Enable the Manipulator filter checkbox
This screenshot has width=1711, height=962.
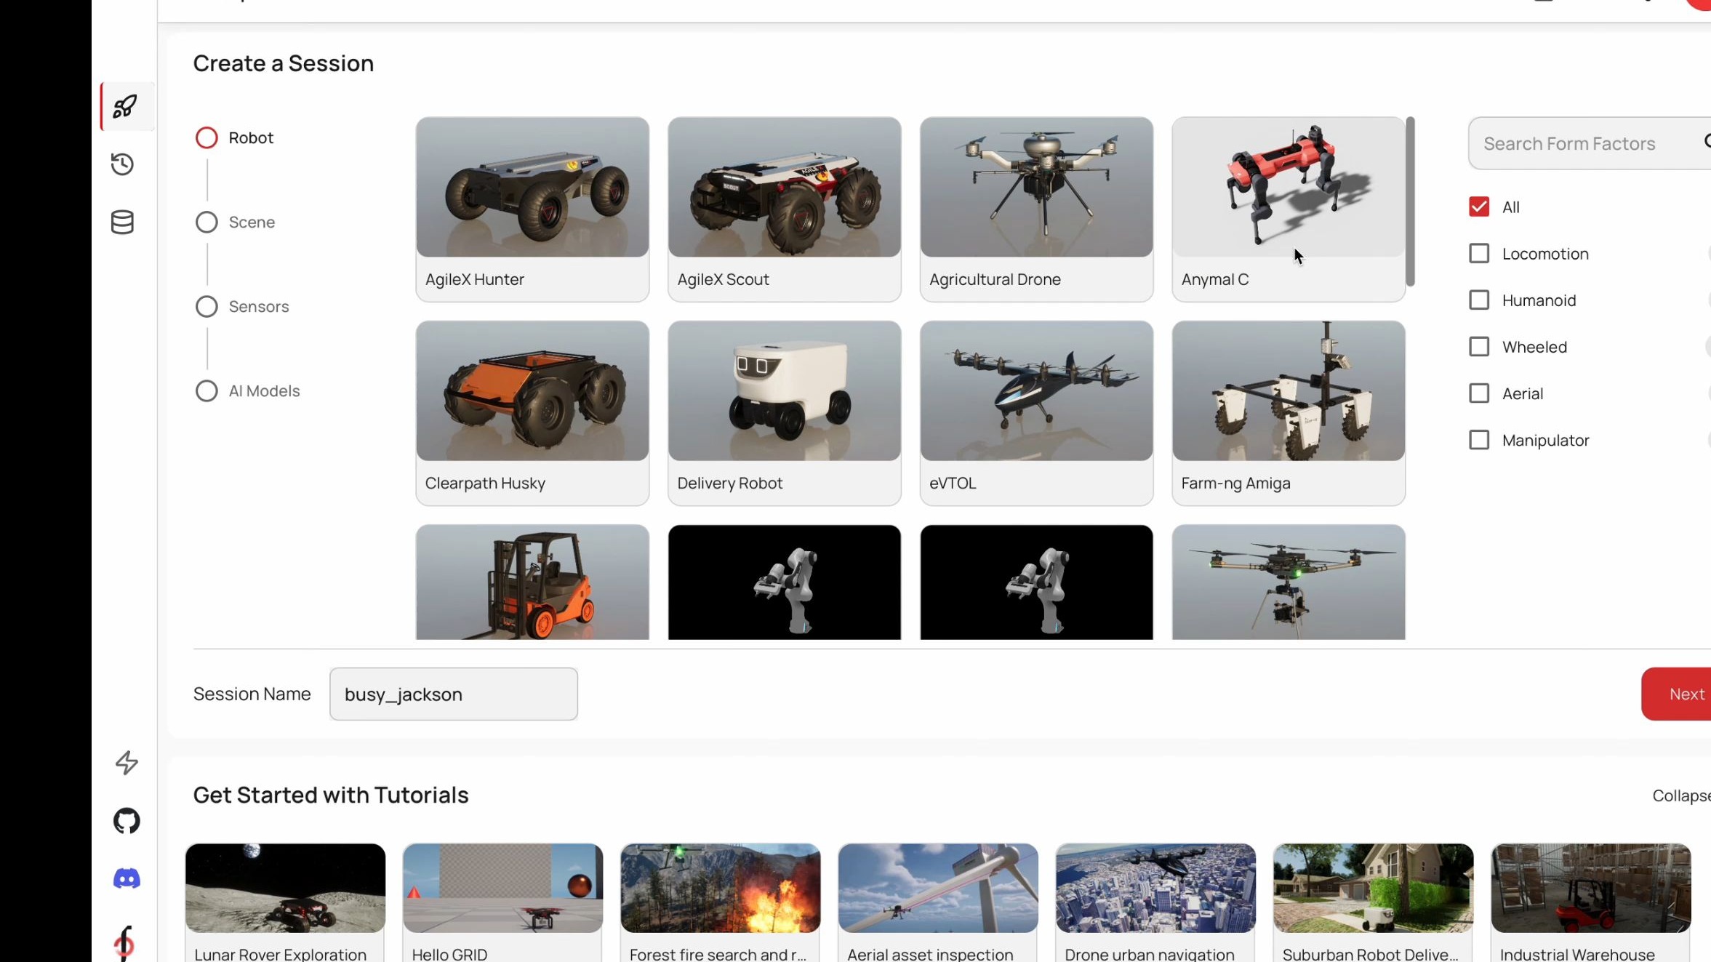coord(1479,440)
